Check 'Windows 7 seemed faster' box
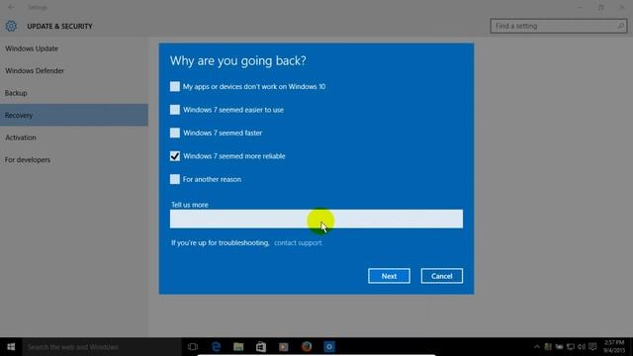633x356 pixels. pos(174,133)
